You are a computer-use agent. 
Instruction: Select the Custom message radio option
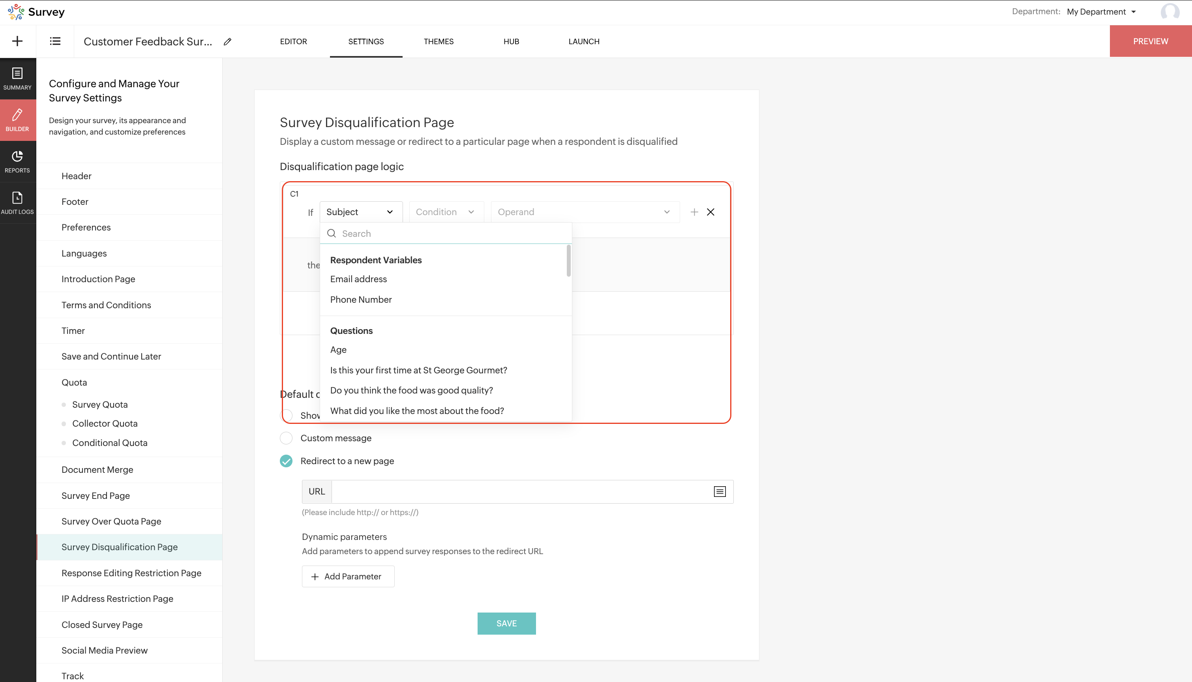pyautogui.click(x=286, y=438)
